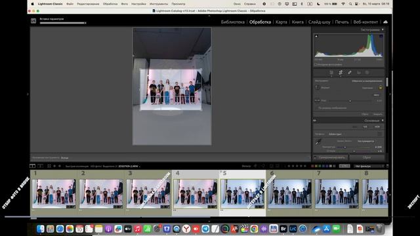Viewport: 420px width, 236px height.
Task: Click the Lightroom Classic logo badge
Action: pyautogui.click(x=33, y=20)
